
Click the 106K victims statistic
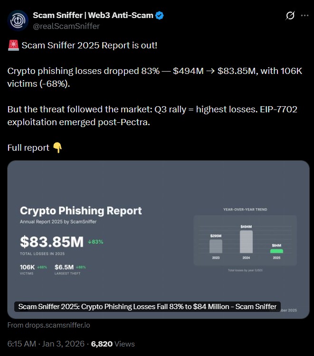tap(28, 267)
